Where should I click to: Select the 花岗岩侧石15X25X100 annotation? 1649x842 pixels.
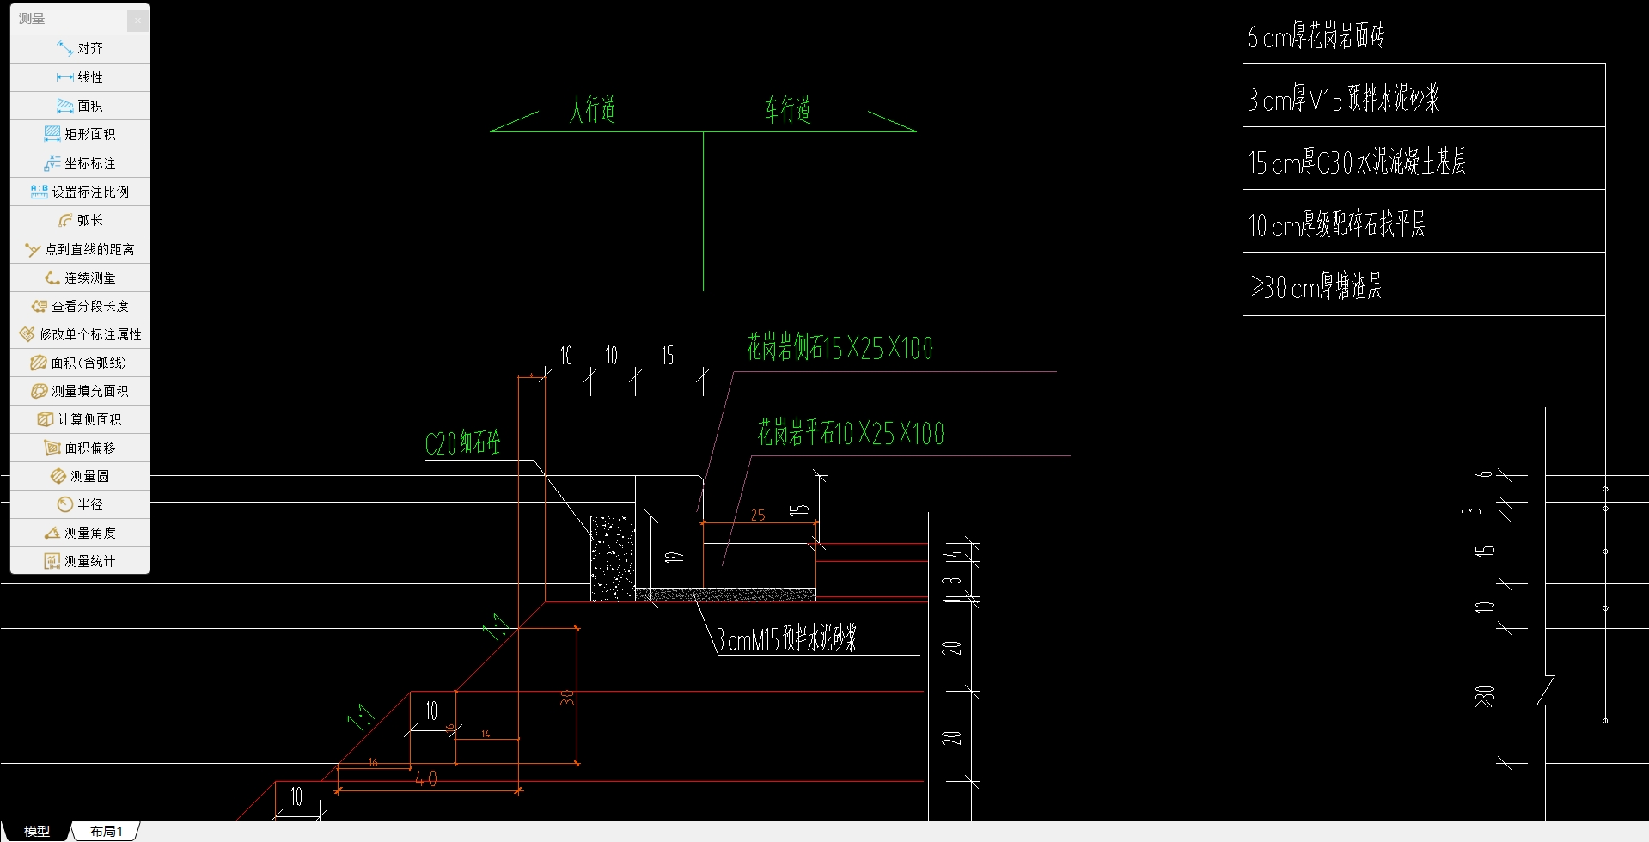[x=840, y=348]
